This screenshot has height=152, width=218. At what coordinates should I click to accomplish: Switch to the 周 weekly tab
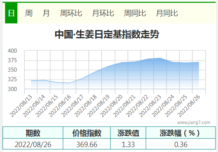(29, 13)
